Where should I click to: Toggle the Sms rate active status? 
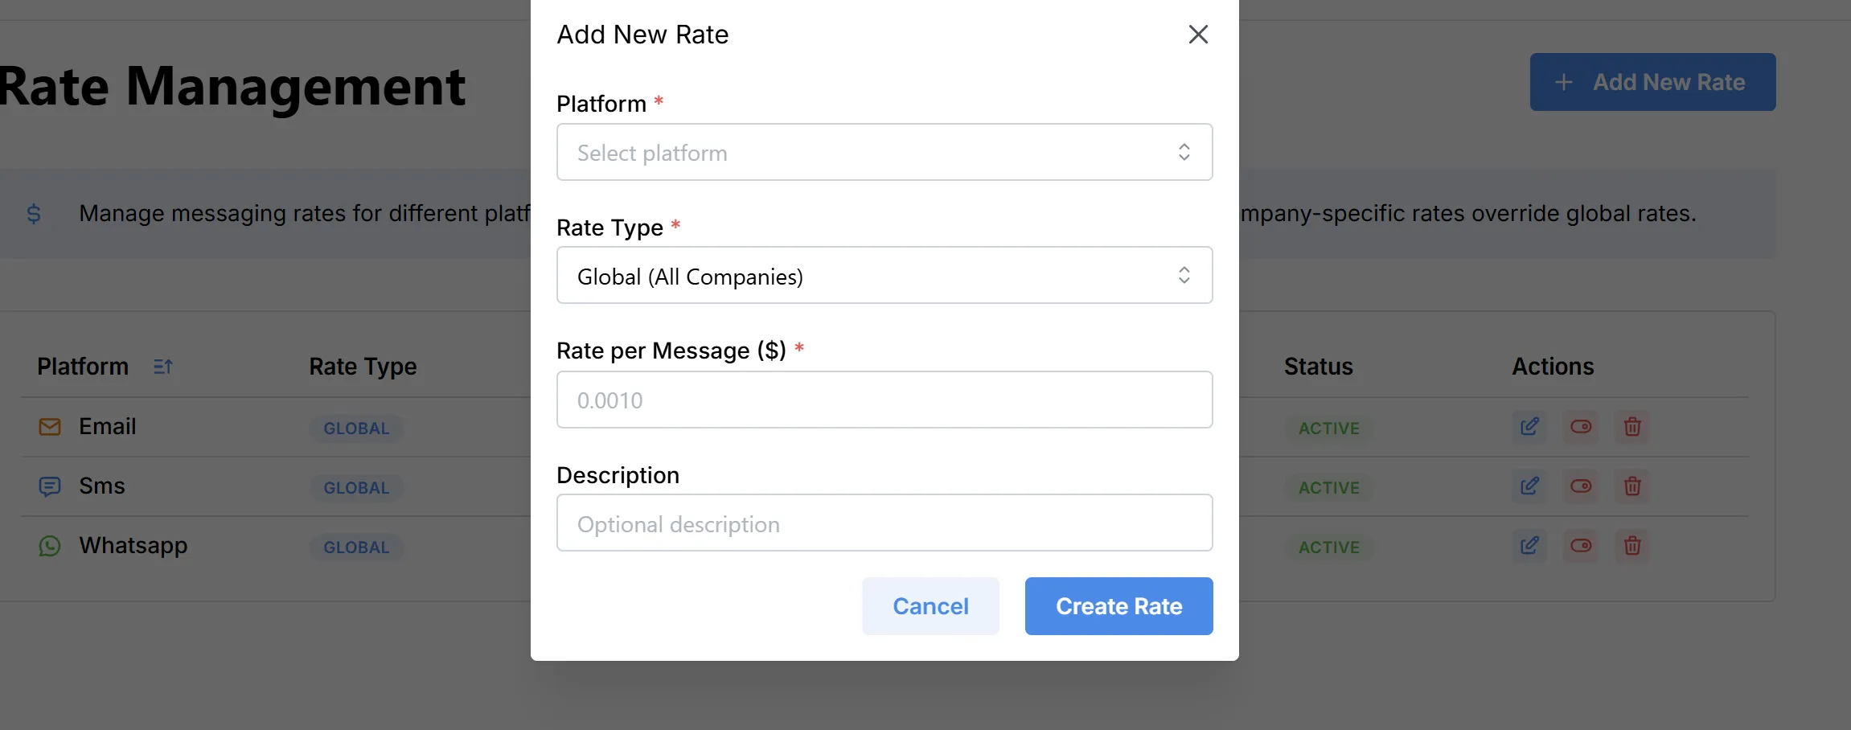point(1581,486)
